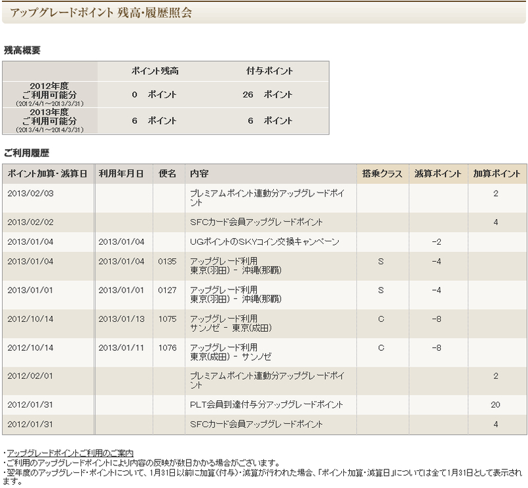Select the date 2013/02/02 in history
This screenshot has height=488, width=528.
coord(30,222)
